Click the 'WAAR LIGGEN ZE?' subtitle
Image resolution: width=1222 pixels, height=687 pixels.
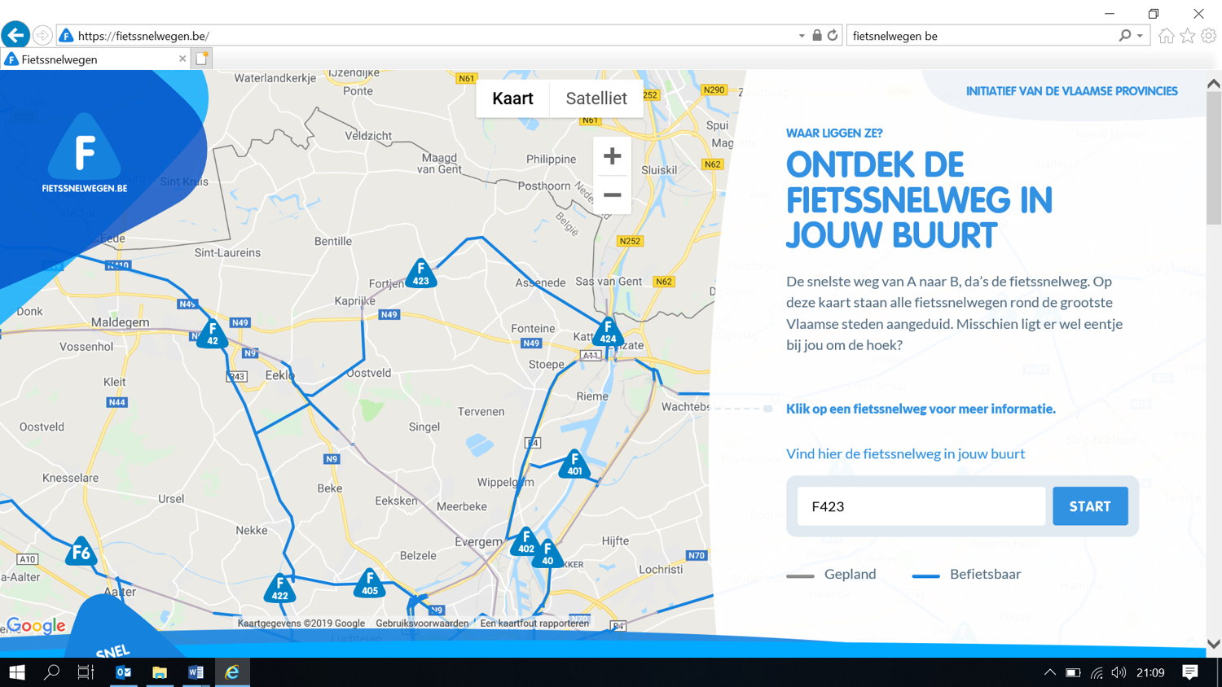click(x=834, y=133)
